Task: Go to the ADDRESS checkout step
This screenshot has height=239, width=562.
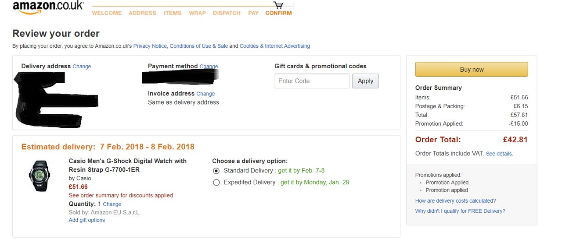Action: click(x=142, y=13)
